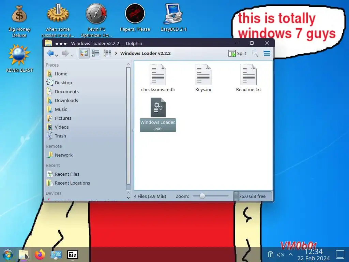
Task: Open KEVIN BLAST desktop icon
Action: (19, 58)
